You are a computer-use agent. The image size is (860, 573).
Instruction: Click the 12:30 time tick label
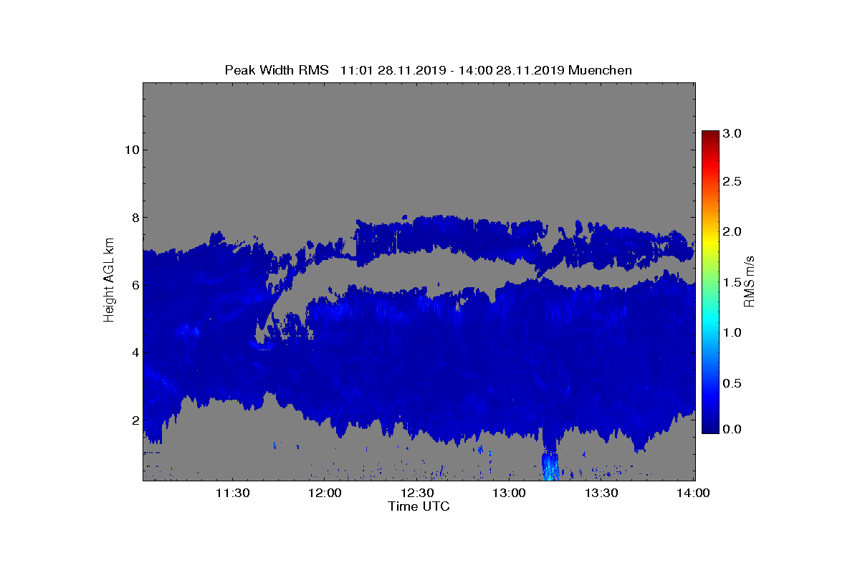coord(417,493)
